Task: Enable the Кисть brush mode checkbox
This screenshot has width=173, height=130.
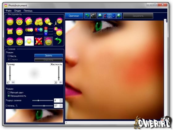Action: click(x=9, y=56)
